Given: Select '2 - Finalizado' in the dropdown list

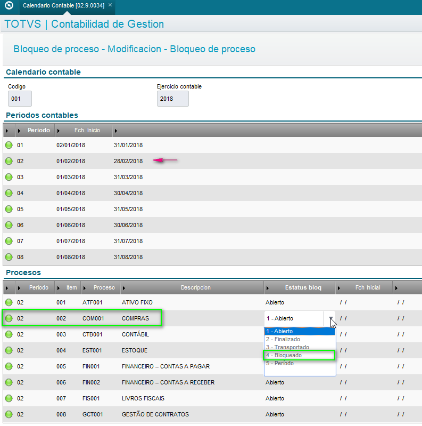Looking at the screenshot, I should point(300,339).
